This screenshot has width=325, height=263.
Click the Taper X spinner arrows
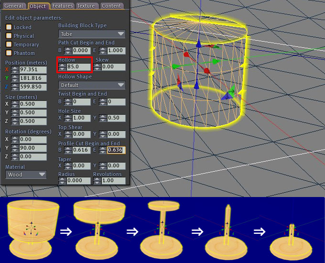click(68, 166)
